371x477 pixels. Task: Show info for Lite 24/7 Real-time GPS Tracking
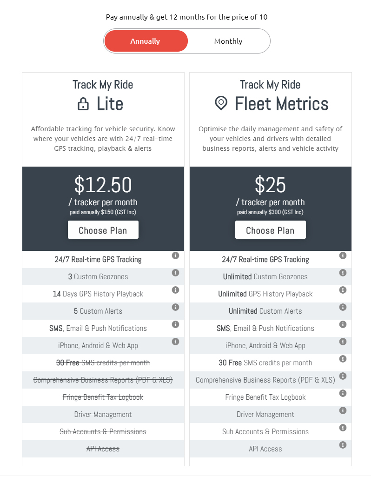pos(175,255)
